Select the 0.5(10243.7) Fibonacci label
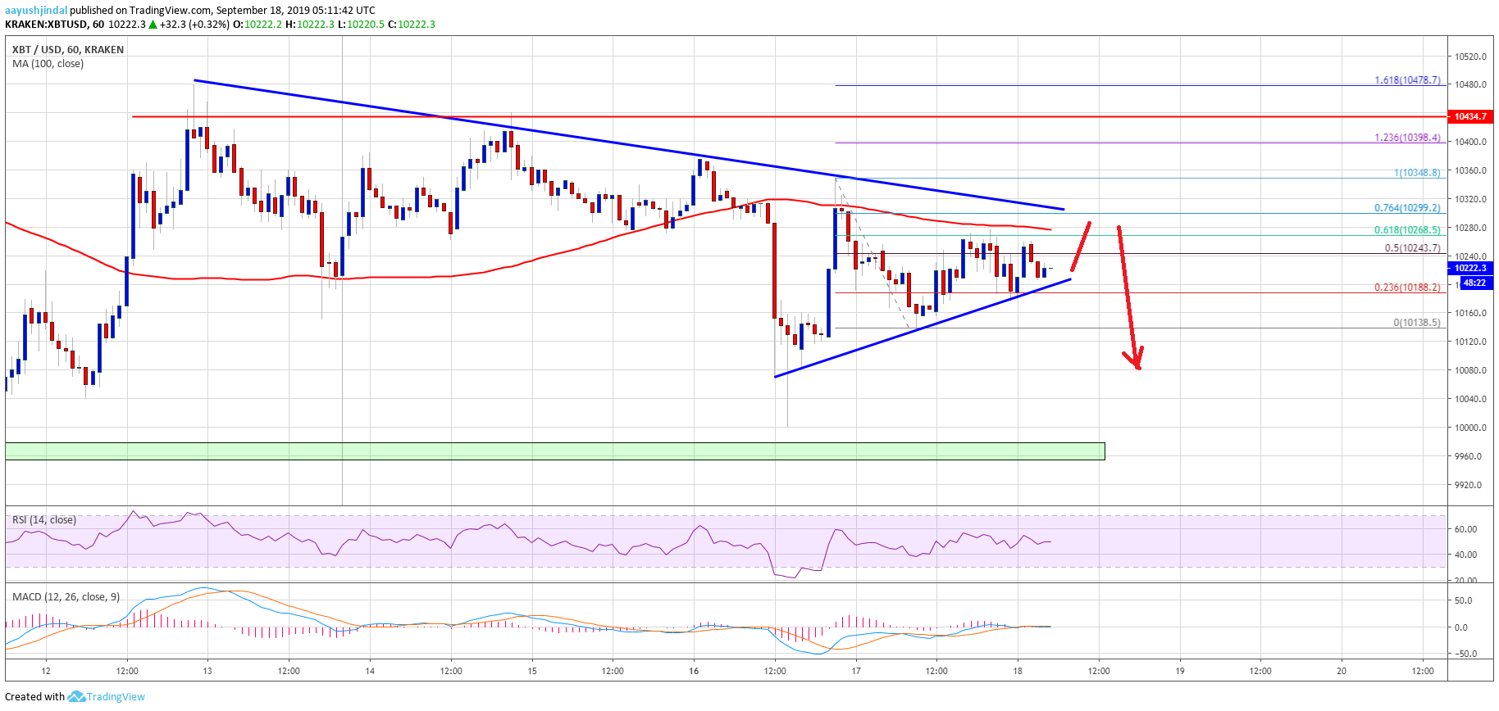The height and width of the screenshot is (711, 1499). [1412, 248]
